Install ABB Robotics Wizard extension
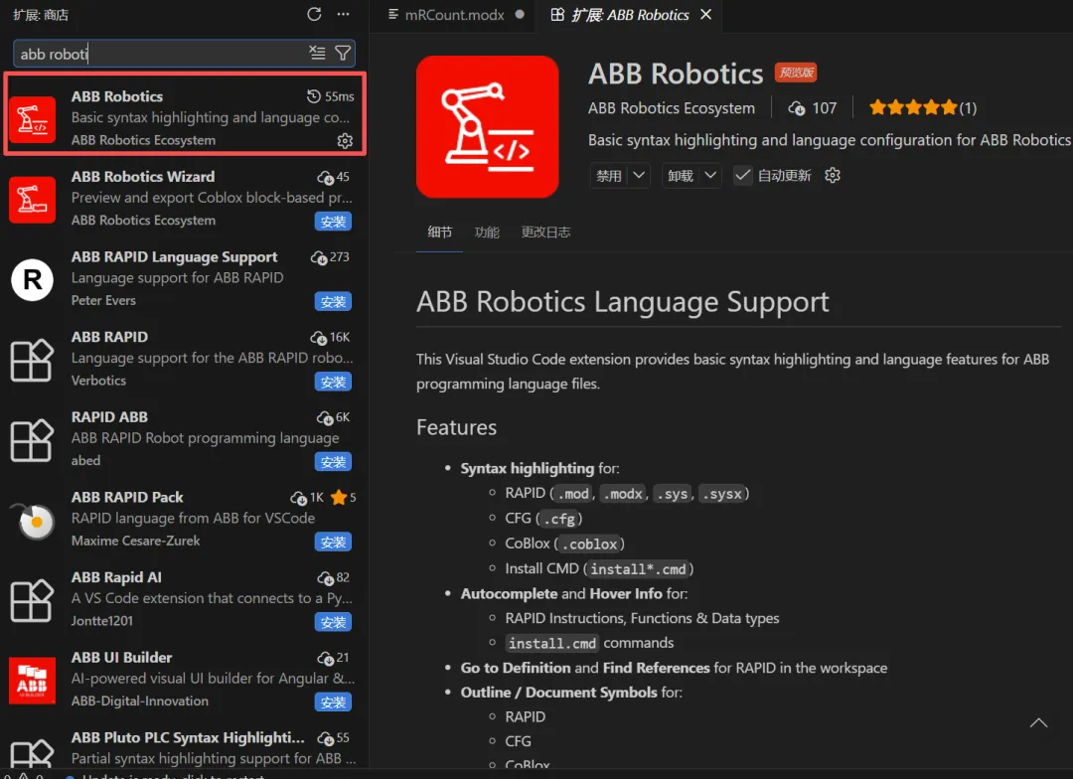1073x779 pixels. 333,222
